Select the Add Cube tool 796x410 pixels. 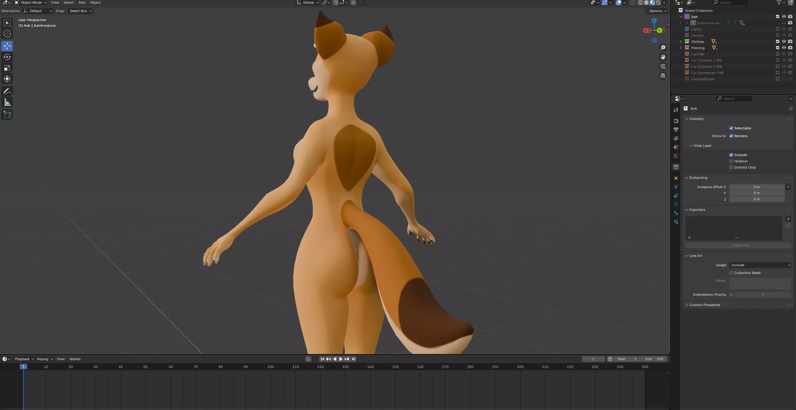pos(7,115)
